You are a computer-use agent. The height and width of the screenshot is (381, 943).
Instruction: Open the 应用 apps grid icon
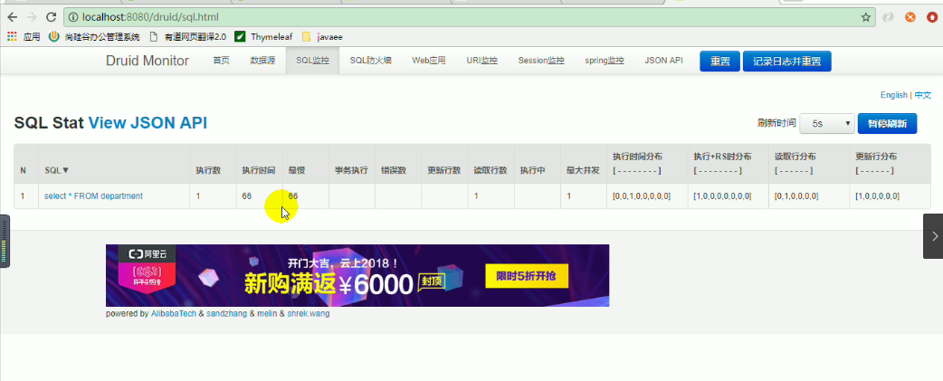click(12, 37)
